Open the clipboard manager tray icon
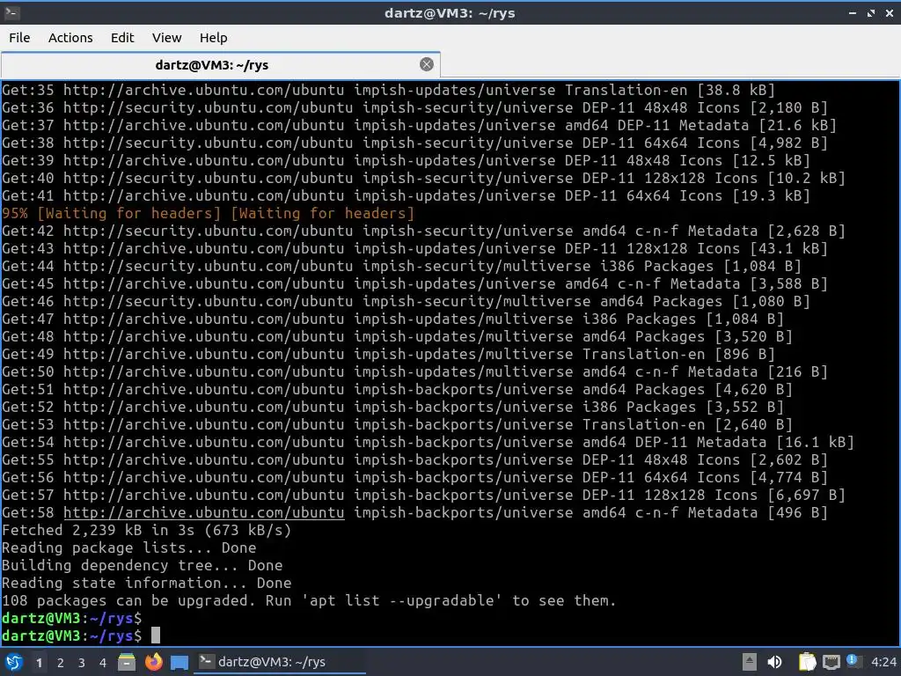This screenshot has width=901, height=676. pyautogui.click(x=807, y=662)
